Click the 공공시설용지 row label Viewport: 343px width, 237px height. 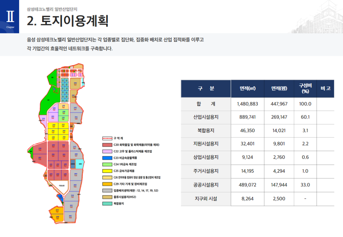pyautogui.click(x=206, y=185)
